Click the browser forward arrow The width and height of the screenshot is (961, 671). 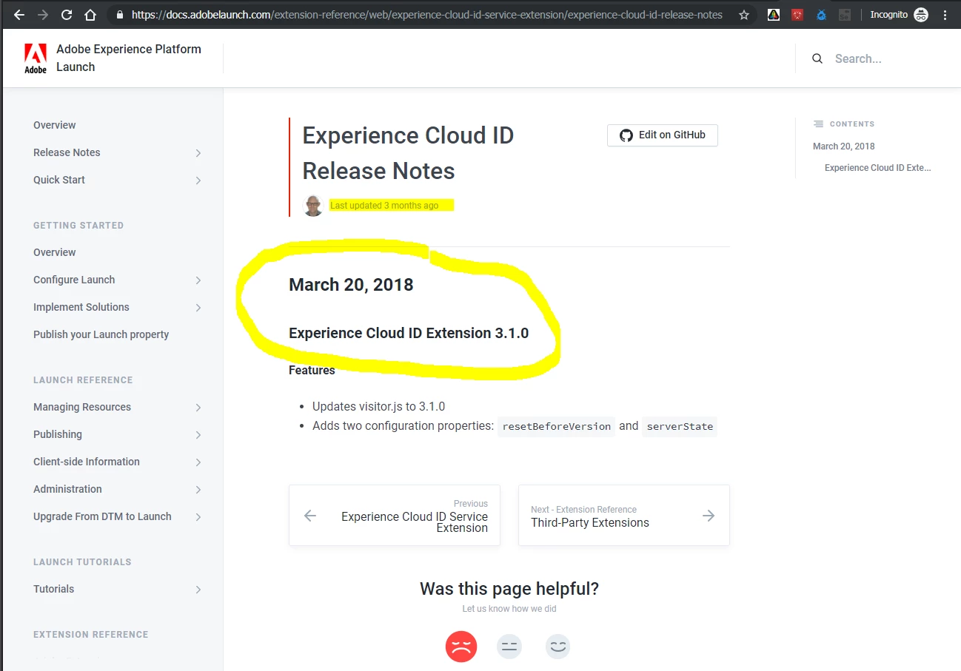pos(43,15)
